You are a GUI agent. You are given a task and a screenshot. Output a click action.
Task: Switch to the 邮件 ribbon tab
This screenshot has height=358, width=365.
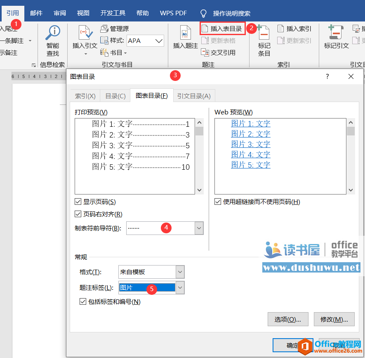(x=36, y=13)
